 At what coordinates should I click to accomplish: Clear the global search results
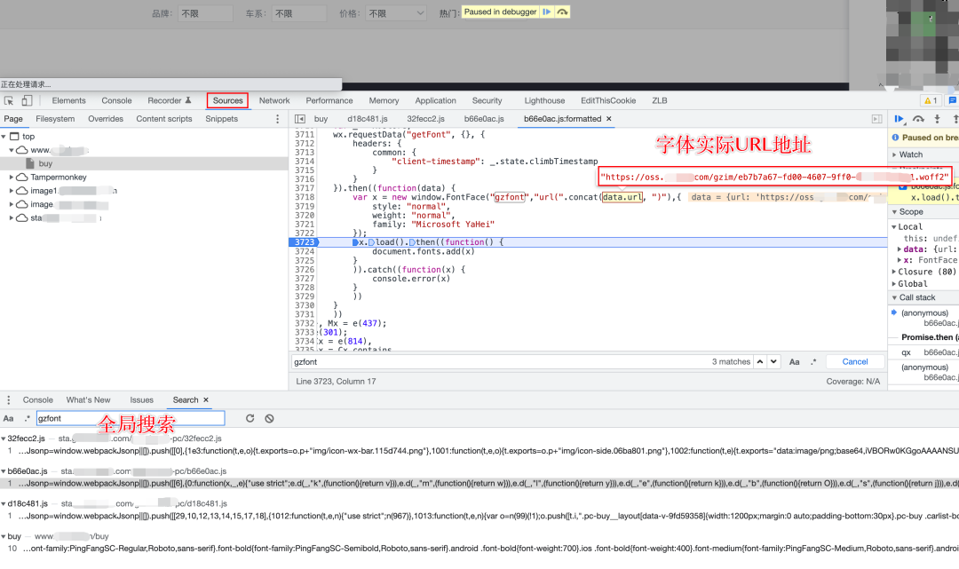pyautogui.click(x=269, y=419)
